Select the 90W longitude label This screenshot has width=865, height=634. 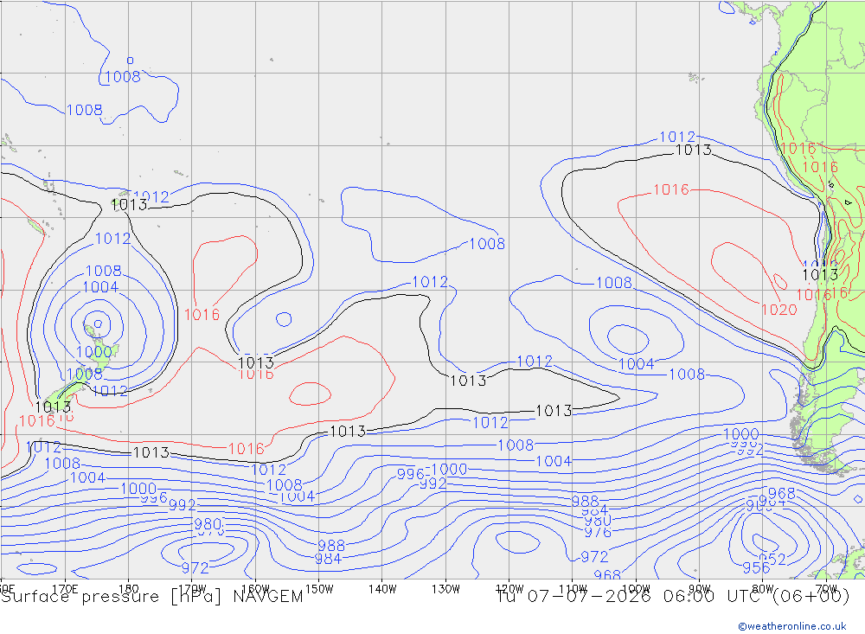[700, 589]
